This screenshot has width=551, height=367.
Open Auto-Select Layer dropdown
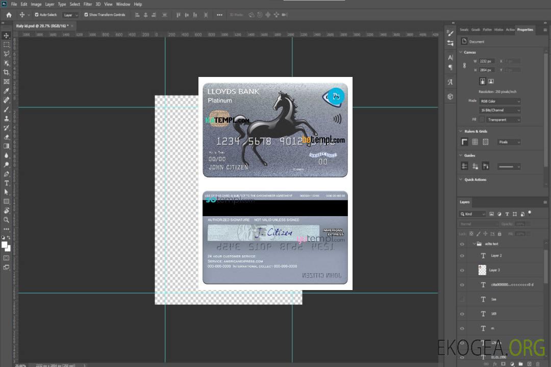(x=70, y=15)
